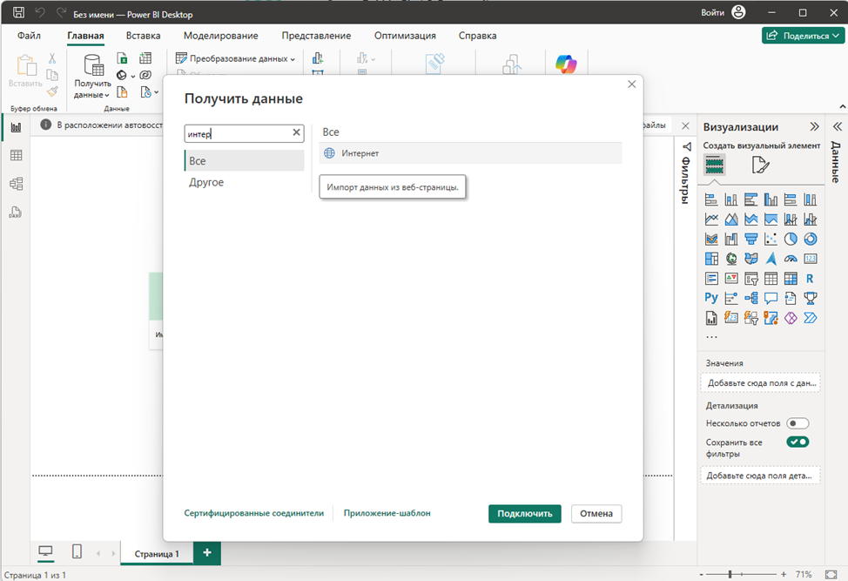Select the Gauge visual
848x581 pixels.
[x=791, y=259]
